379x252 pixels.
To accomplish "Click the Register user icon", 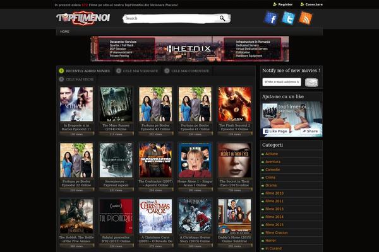I will pyautogui.click(x=275, y=4).
